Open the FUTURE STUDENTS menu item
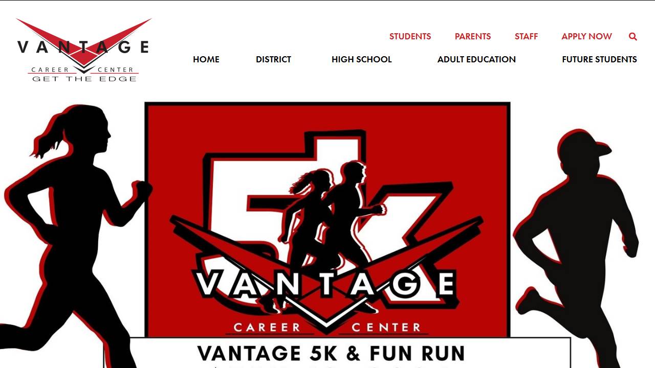655x368 pixels. [x=599, y=59]
